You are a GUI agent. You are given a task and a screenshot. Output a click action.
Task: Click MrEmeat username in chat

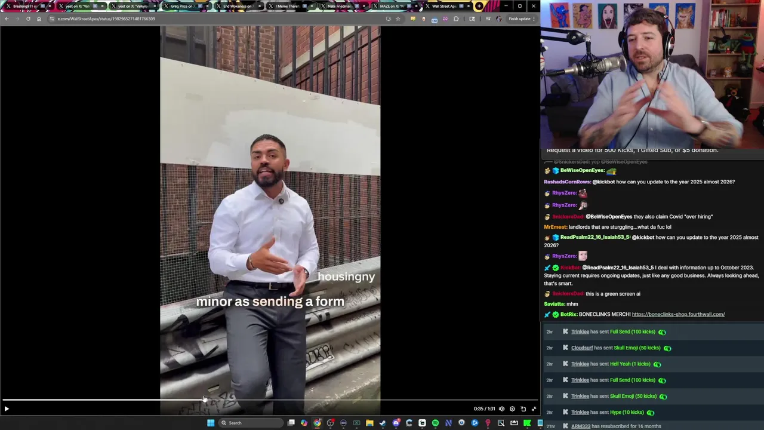pos(555,227)
